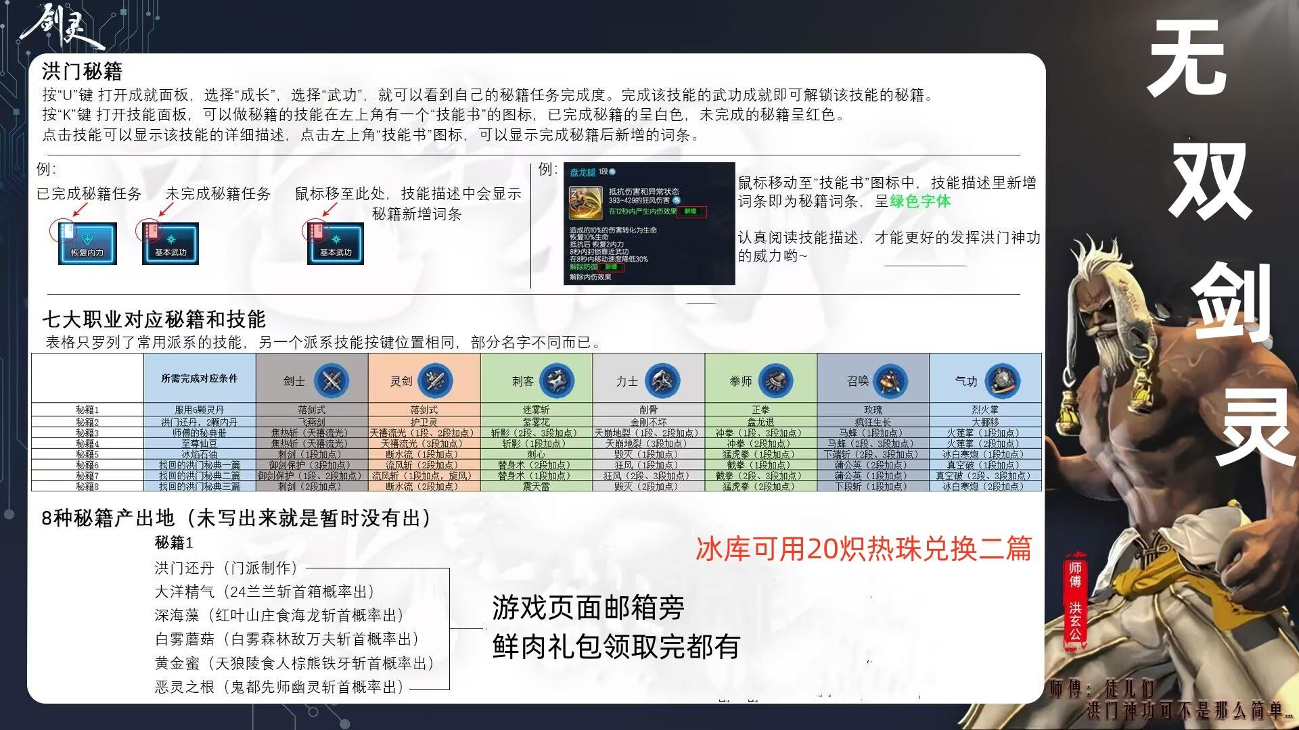Select the 秘籍8 row label in the table

pos(87,486)
